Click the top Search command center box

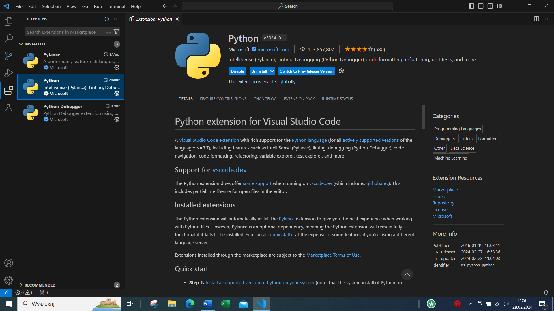click(287, 6)
